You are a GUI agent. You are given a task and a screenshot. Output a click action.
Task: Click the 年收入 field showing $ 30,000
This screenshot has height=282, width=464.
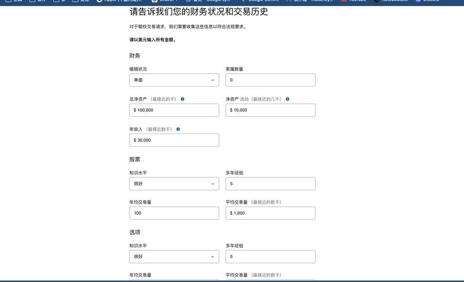174,140
